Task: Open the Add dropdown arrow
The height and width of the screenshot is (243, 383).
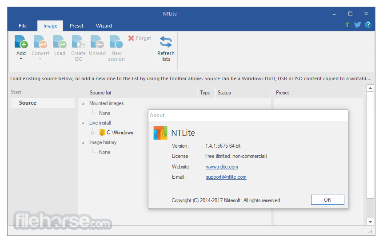Action: click(x=21, y=59)
